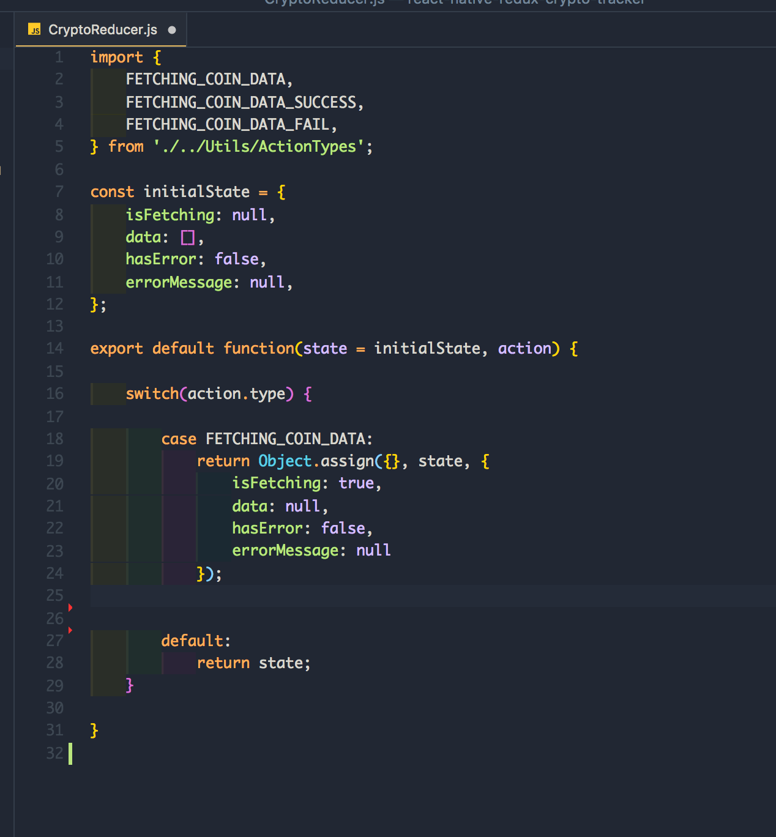Click the empty array glyph on line 9
The height and width of the screenshot is (837, 776).
click(x=187, y=237)
